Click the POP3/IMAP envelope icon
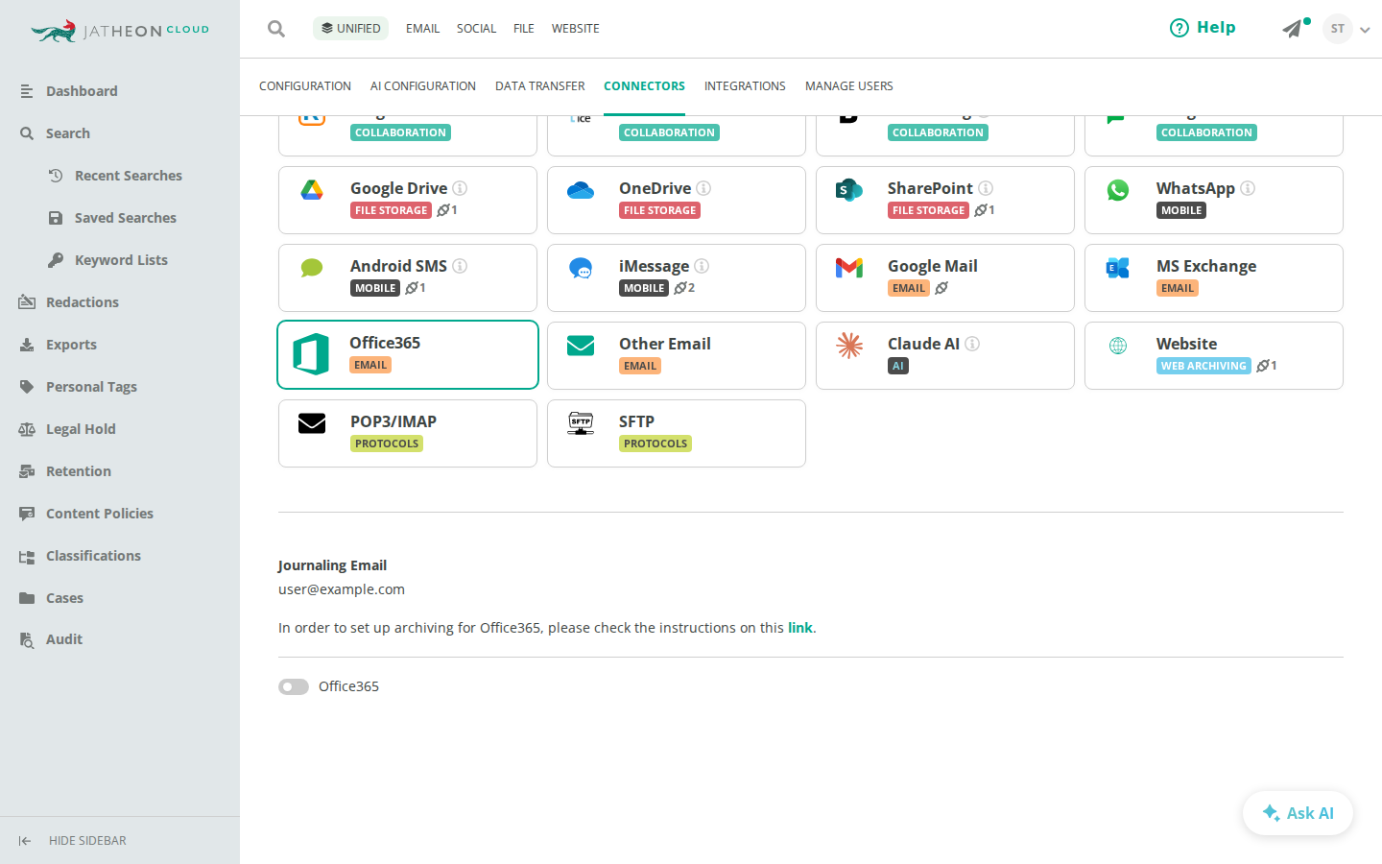 point(312,423)
